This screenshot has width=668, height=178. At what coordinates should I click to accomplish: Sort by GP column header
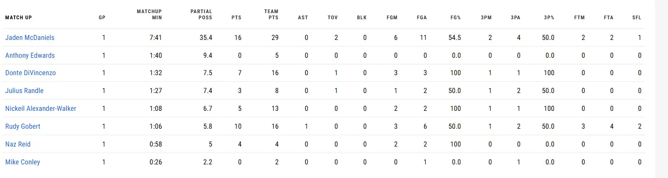coord(102,18)
